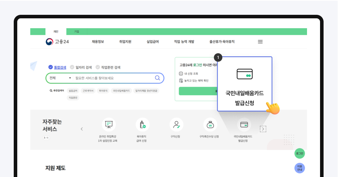Screen dimensions: 338x177
Task: Click the green login button in panel
Action: [x=198, y=91]
